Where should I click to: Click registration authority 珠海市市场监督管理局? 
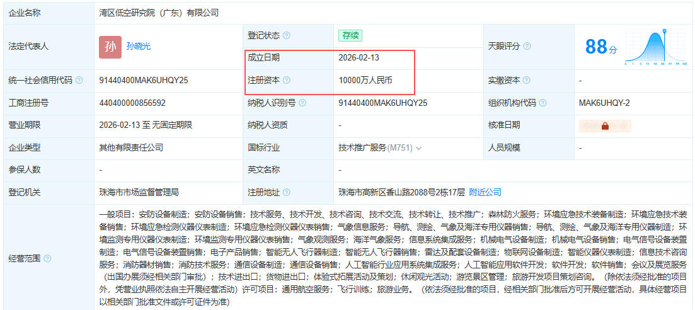(x=139, y=192)
